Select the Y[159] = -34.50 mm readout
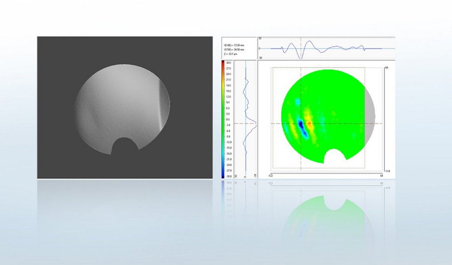This screenshot has width=452, height=265. (x=234, y=50)
